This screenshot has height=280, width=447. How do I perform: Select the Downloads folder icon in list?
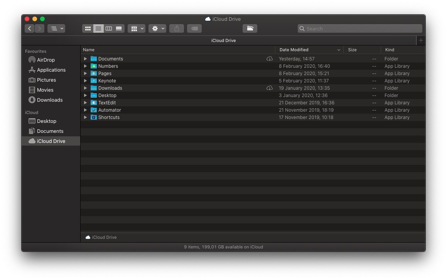coord(93,88)
